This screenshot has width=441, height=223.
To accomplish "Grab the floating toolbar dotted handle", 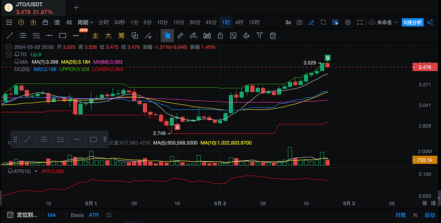I will [15, 139].
